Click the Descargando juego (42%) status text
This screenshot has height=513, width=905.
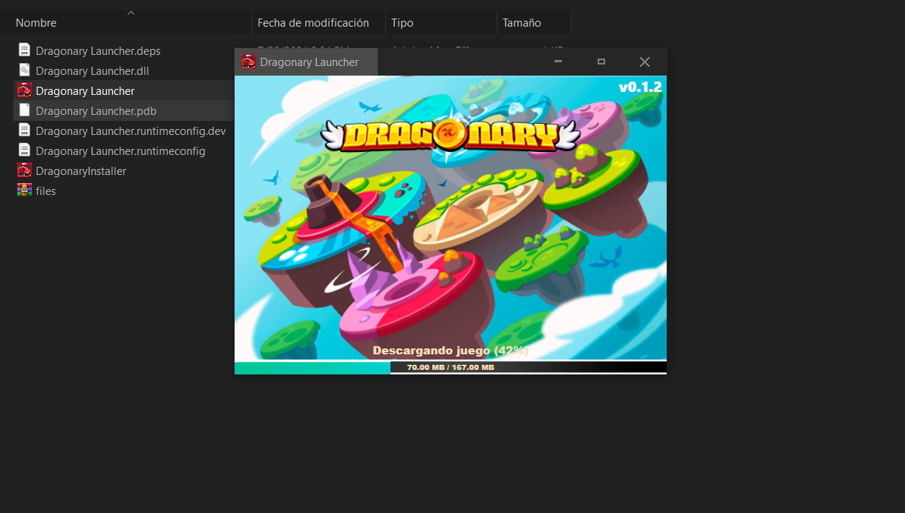tap(451, 350)
